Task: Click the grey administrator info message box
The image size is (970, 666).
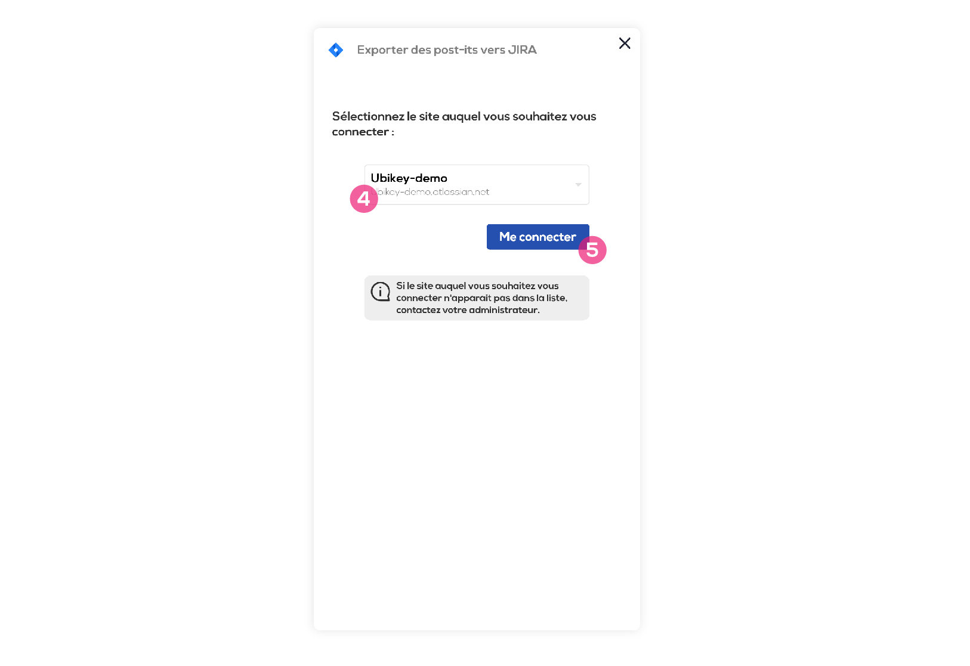Action: [477, 298]
